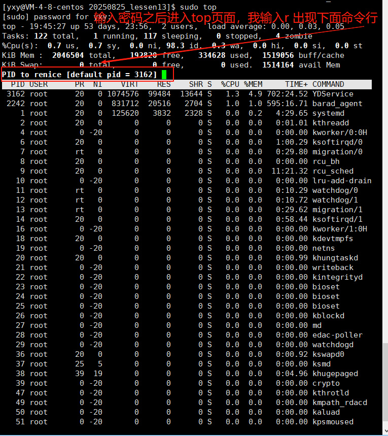Click the 1519056 buff/cache value
The image size is (388, 436).
(x=278, y=55)
